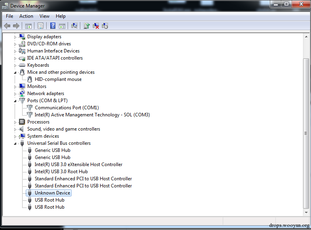The width and height of the screenshot is (311, 230).
Task: Select Intel(R) Active Management Technology - SOL (COM3)
Action: click(x=92, y=115)
